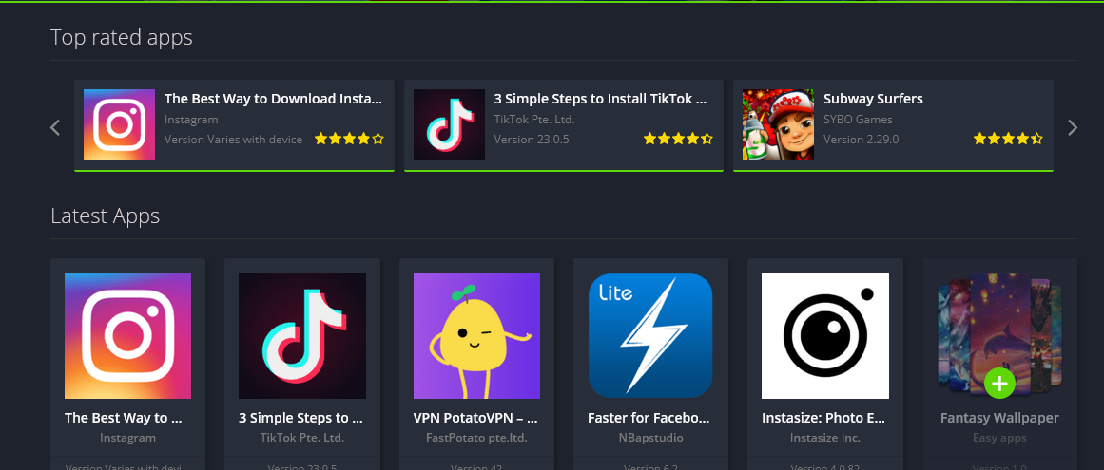Open 'The Best Way to Download Insta...' title
The width and height of the screenshot is (1104, 470).
pyautogui.click(x=273, y=99)
